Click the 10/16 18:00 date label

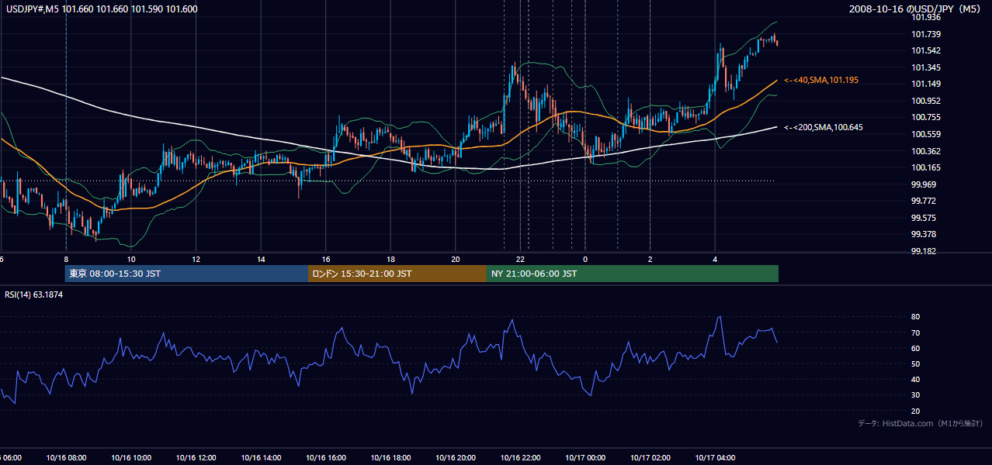click(390, 458)
